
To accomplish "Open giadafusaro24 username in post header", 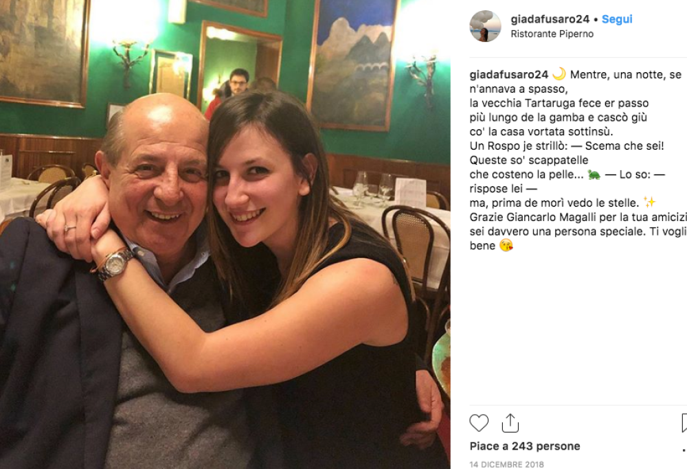I will point(550,19).
